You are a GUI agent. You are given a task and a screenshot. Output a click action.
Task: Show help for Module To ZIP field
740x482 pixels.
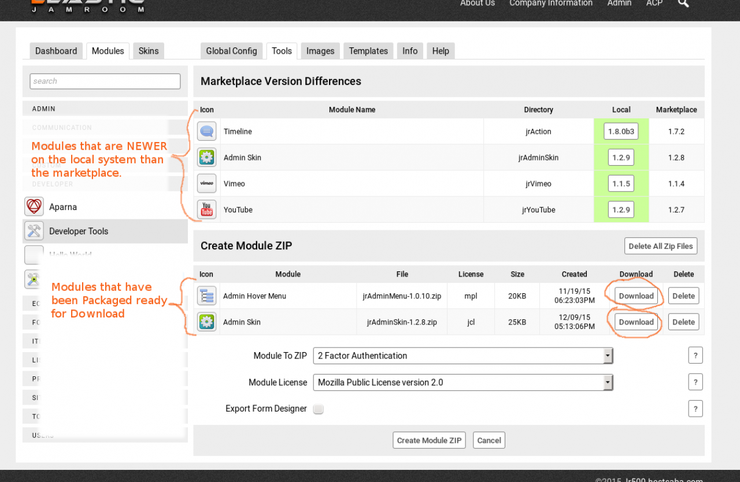695,356
